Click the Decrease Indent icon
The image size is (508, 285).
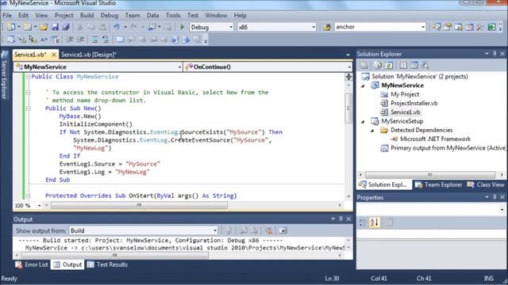(70, 40)
